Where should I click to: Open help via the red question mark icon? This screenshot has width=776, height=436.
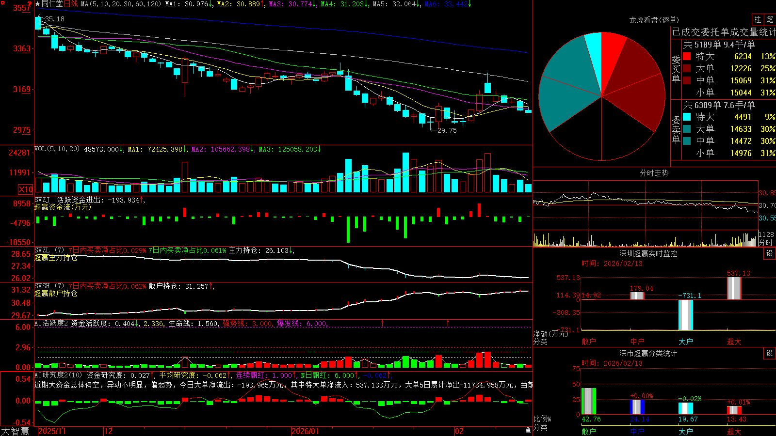pos(30,4)
